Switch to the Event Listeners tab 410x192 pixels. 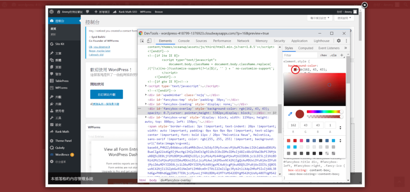coord(329,48)
